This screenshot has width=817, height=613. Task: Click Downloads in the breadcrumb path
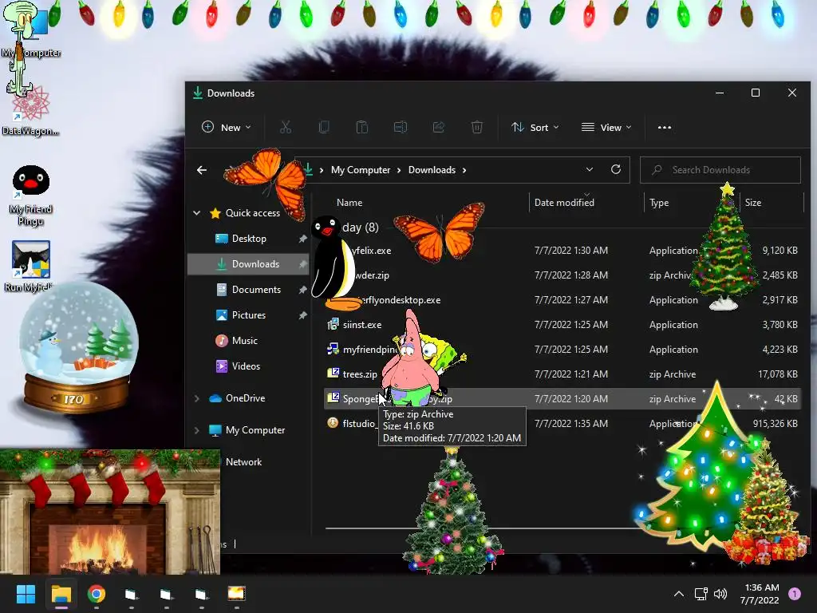[x=432, y=170]
